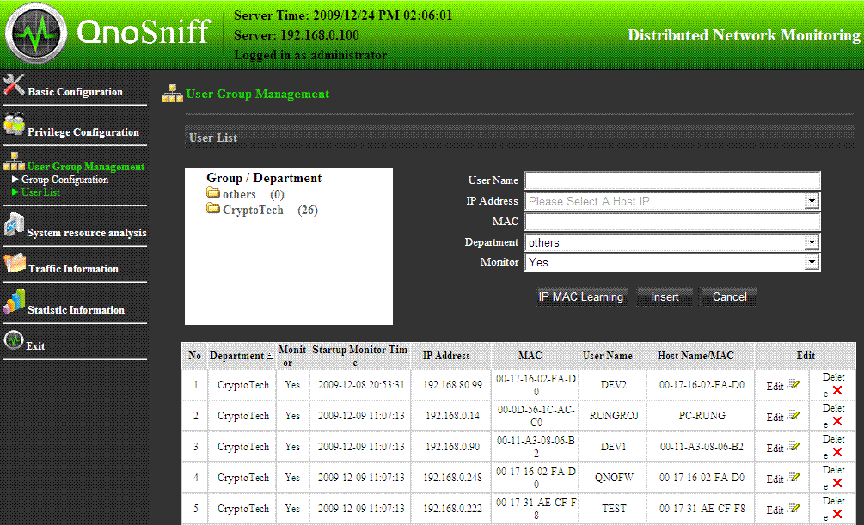The image size is (864, 525).
Task: Click the System resource analysis icon
Action: click(x=15, y=225)
